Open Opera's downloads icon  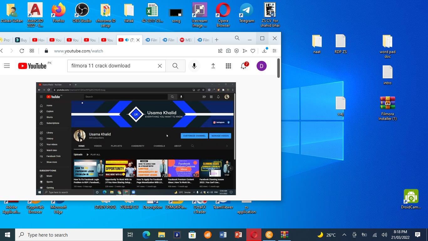(264, 51)
